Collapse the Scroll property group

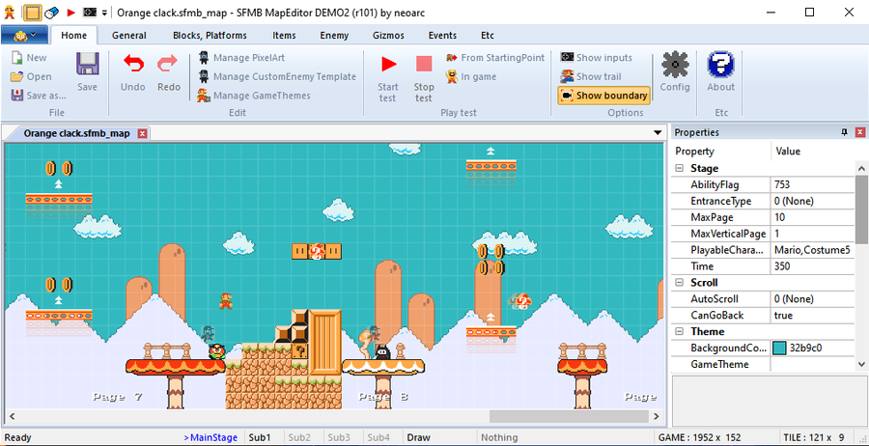click(679, 283)
